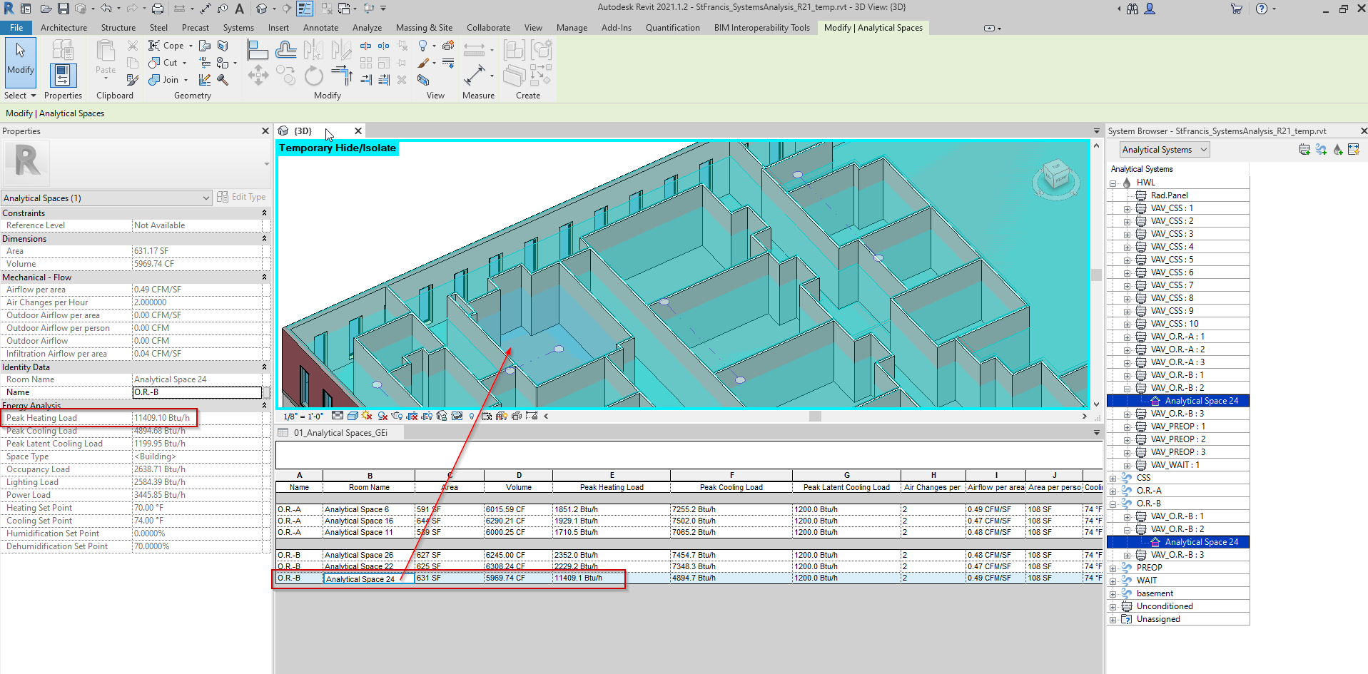The height and width of the screenshot is (674, 1368).
Task: Select the Align tool in Modify panel
Action: pos(258,51)
